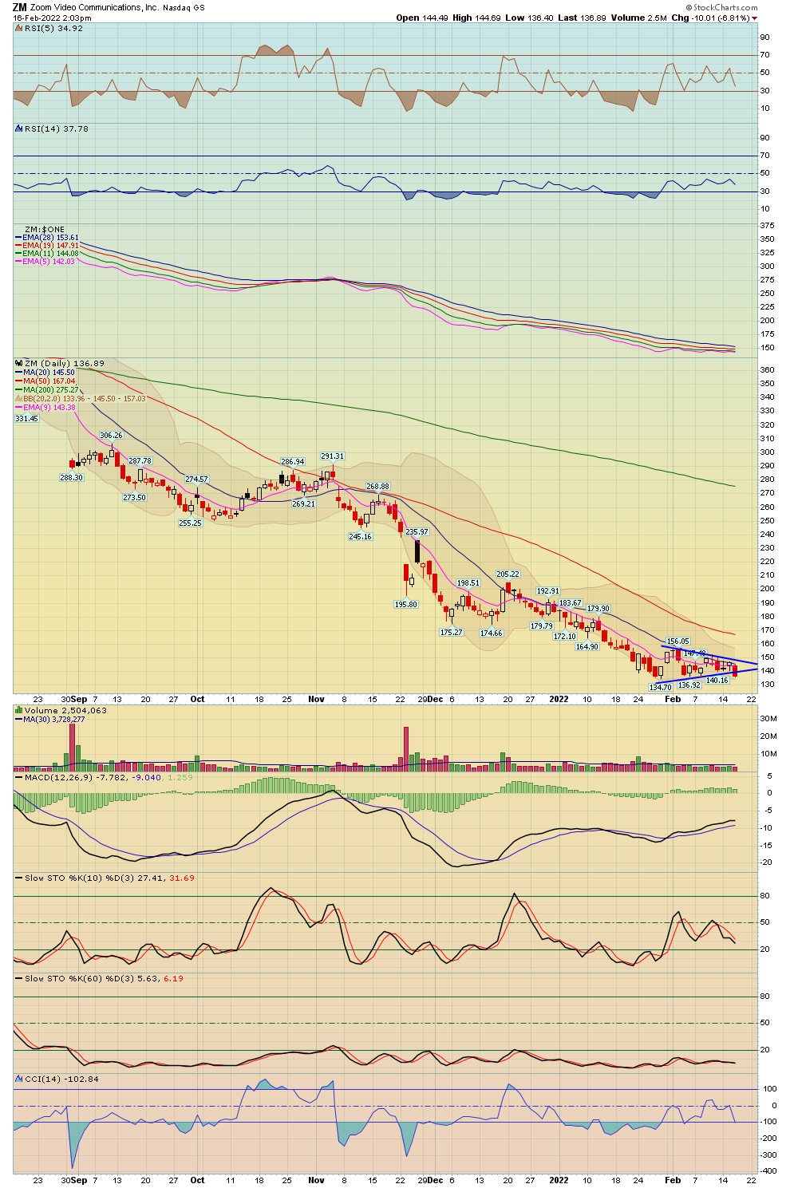
Task: Click the green Volume bars icon
Action: click(x=19, y=710)
